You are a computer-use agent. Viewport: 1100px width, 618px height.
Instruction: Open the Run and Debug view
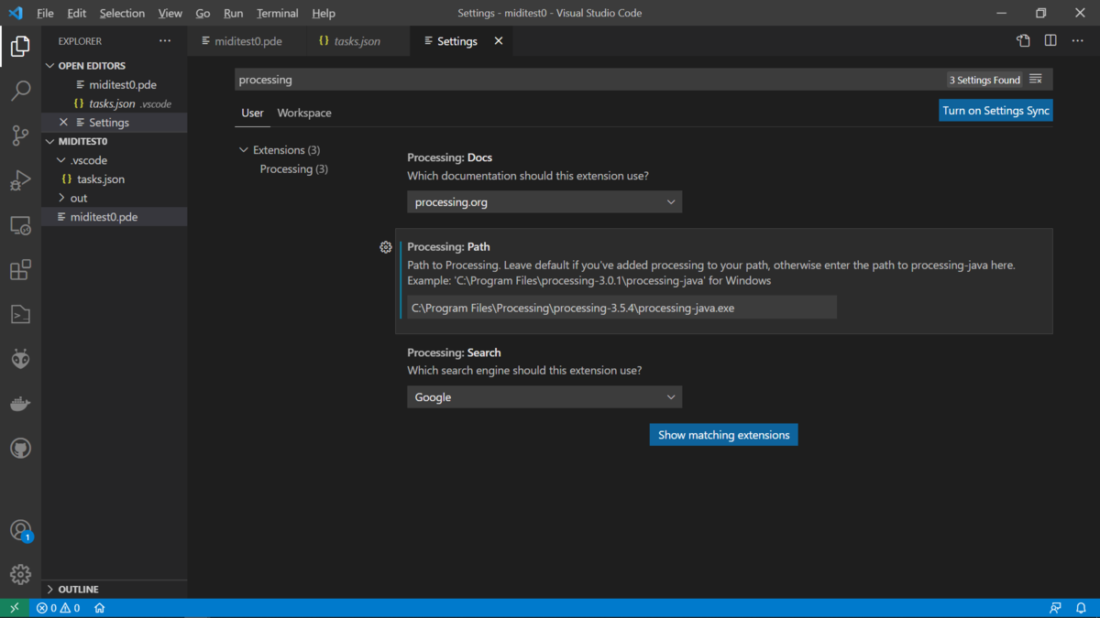[20, 180]
